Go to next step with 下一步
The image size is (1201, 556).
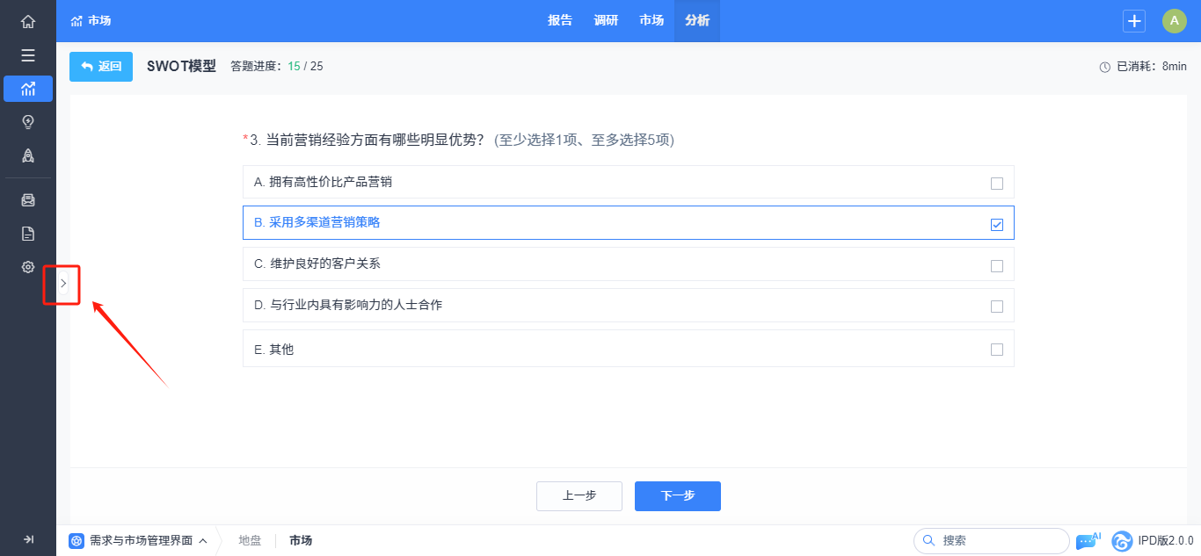point(678,496)
